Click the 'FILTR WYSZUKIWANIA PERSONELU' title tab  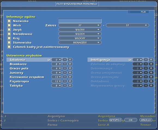point(77,4)
